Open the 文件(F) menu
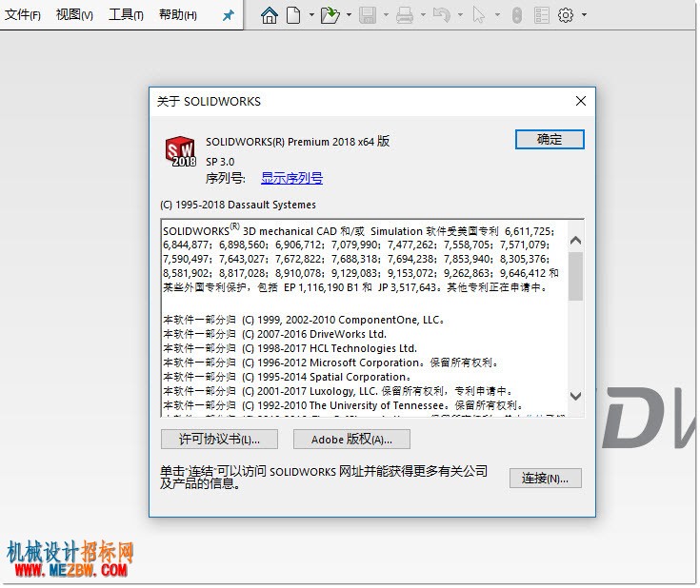The height and width of the screenshot is (588, 700). click(x=22, y=15)
